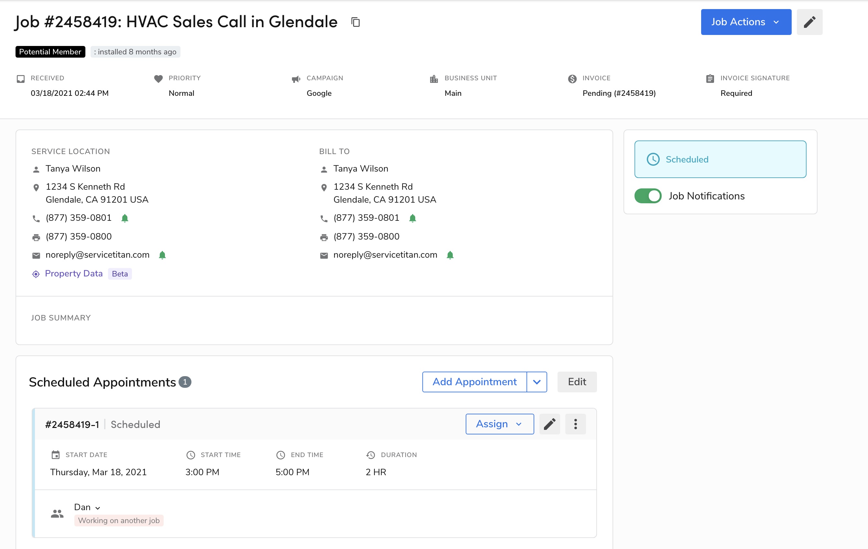Click the End Time clock icon
Screen dimensions: 868x549
[280, 455]
